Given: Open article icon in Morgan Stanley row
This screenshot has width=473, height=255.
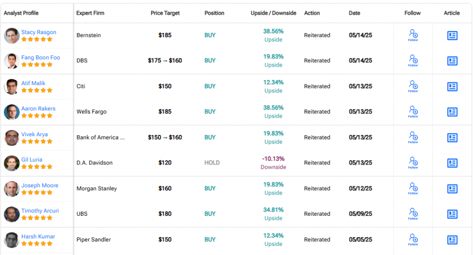Looking at the screenshot, I should [x=452, y=189].
